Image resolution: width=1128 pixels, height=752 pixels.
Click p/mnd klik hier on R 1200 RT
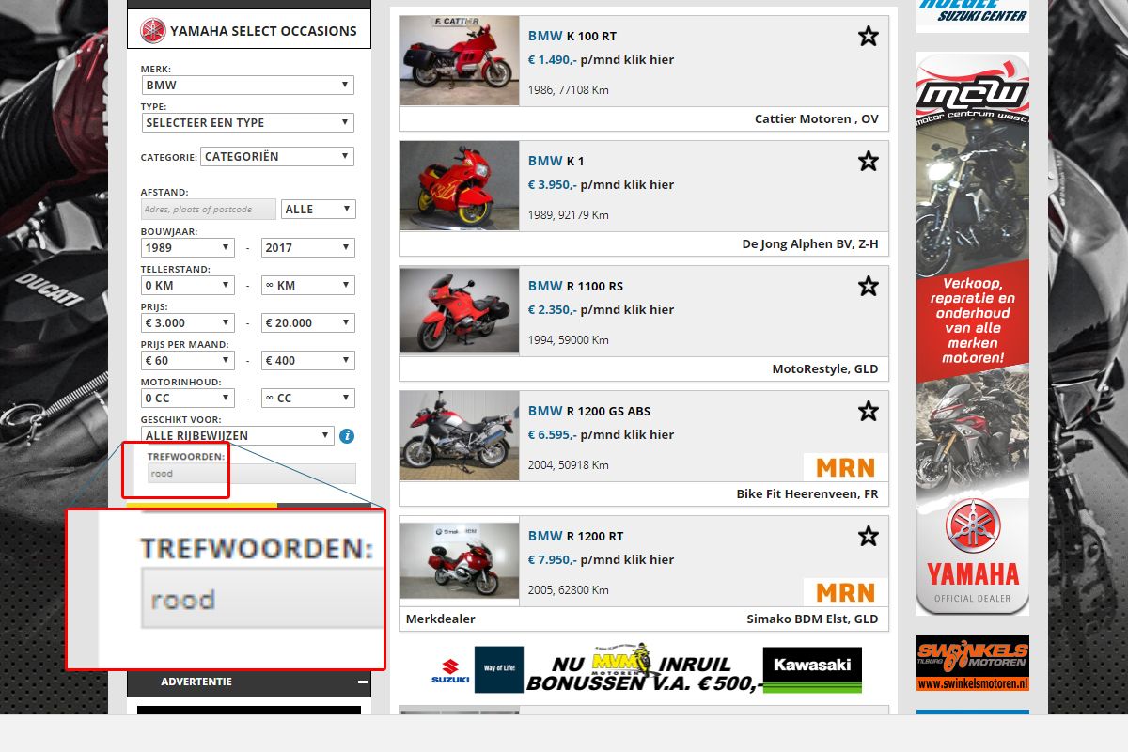[x=627, y=560]
